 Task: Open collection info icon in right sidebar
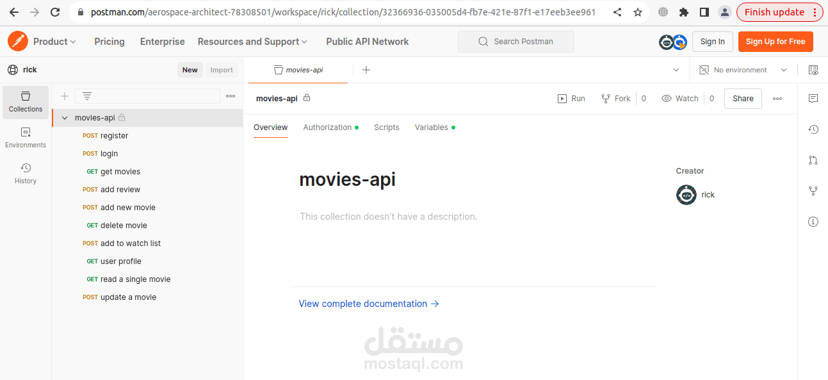[x=813, y=222]
